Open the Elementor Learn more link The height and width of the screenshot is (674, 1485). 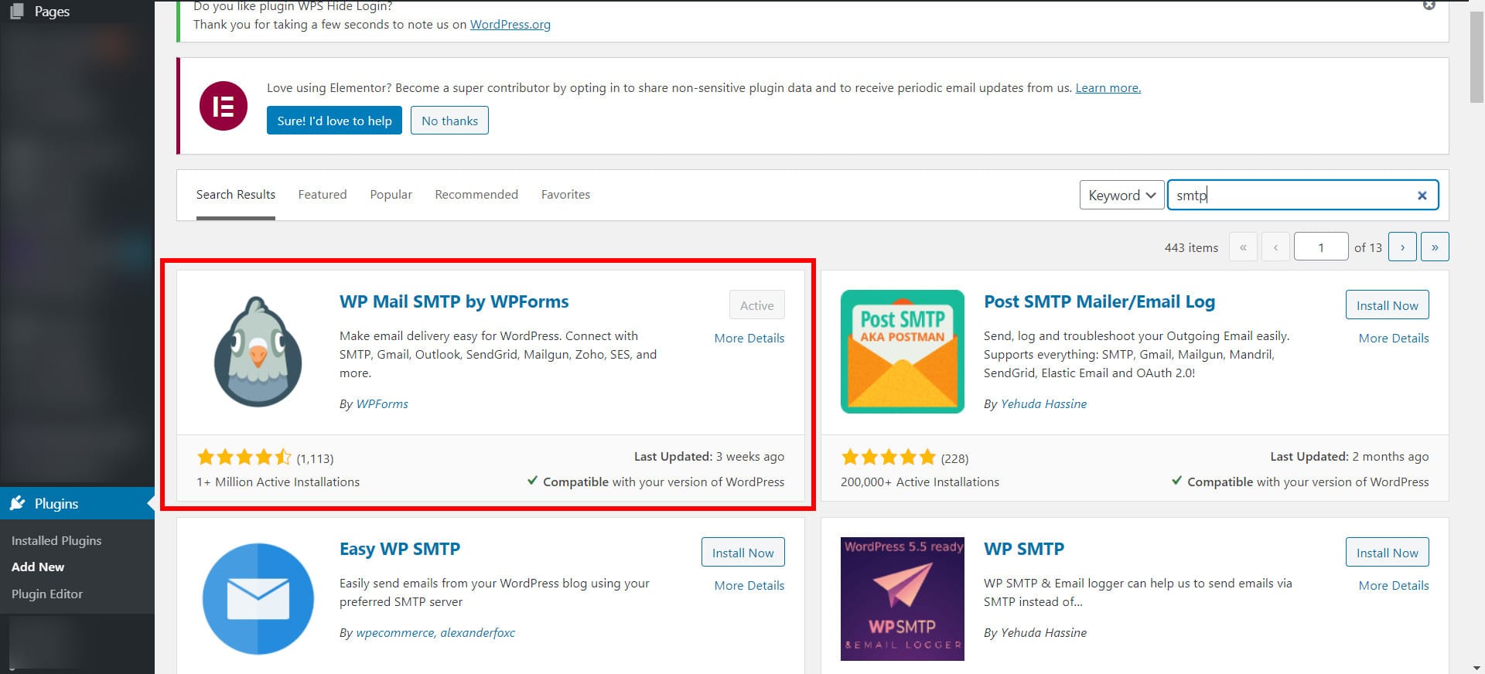click(1108, 88)
